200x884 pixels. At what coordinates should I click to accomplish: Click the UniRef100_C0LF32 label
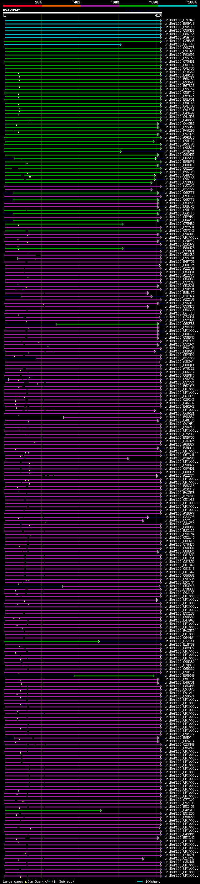coord(179,65)
